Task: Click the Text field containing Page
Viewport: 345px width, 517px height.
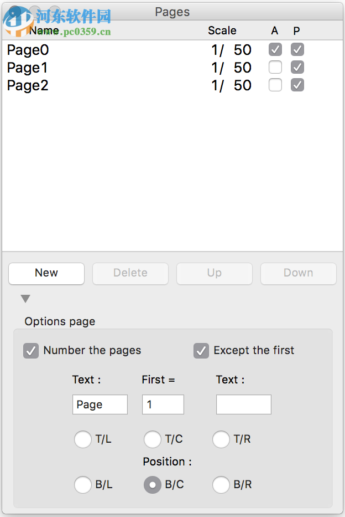Action: click(100, 405)
